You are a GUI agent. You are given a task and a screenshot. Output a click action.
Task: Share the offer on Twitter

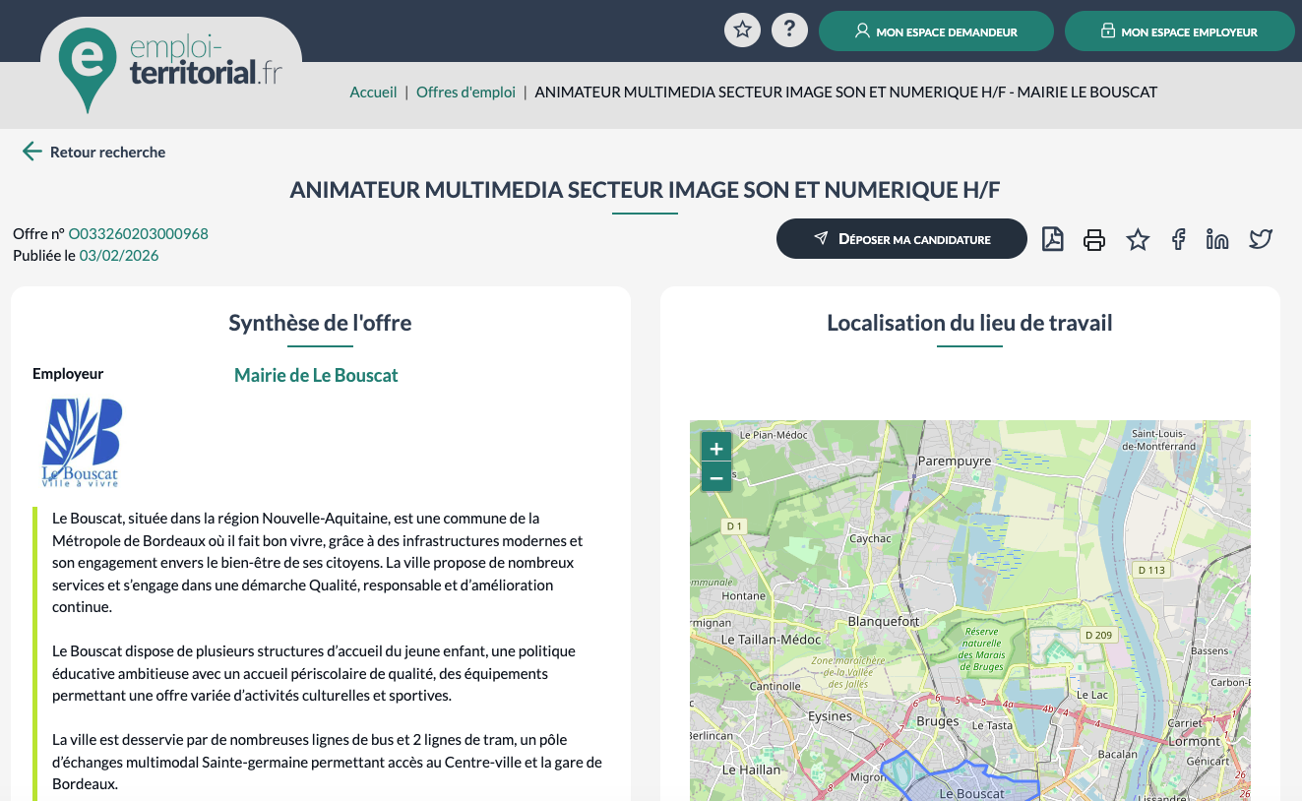point(1261,239)
